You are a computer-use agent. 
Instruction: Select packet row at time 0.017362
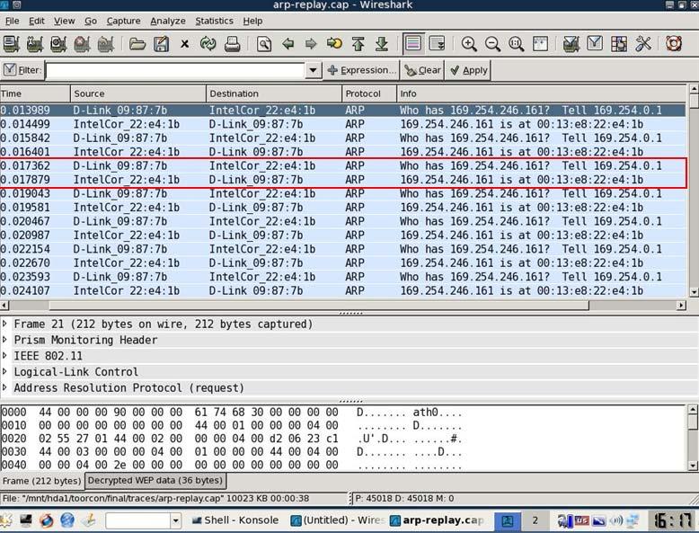(x=342, y=166)
